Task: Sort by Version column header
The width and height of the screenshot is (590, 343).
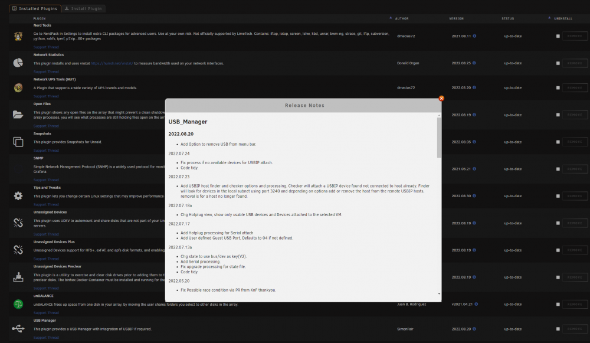Action: 456,18
